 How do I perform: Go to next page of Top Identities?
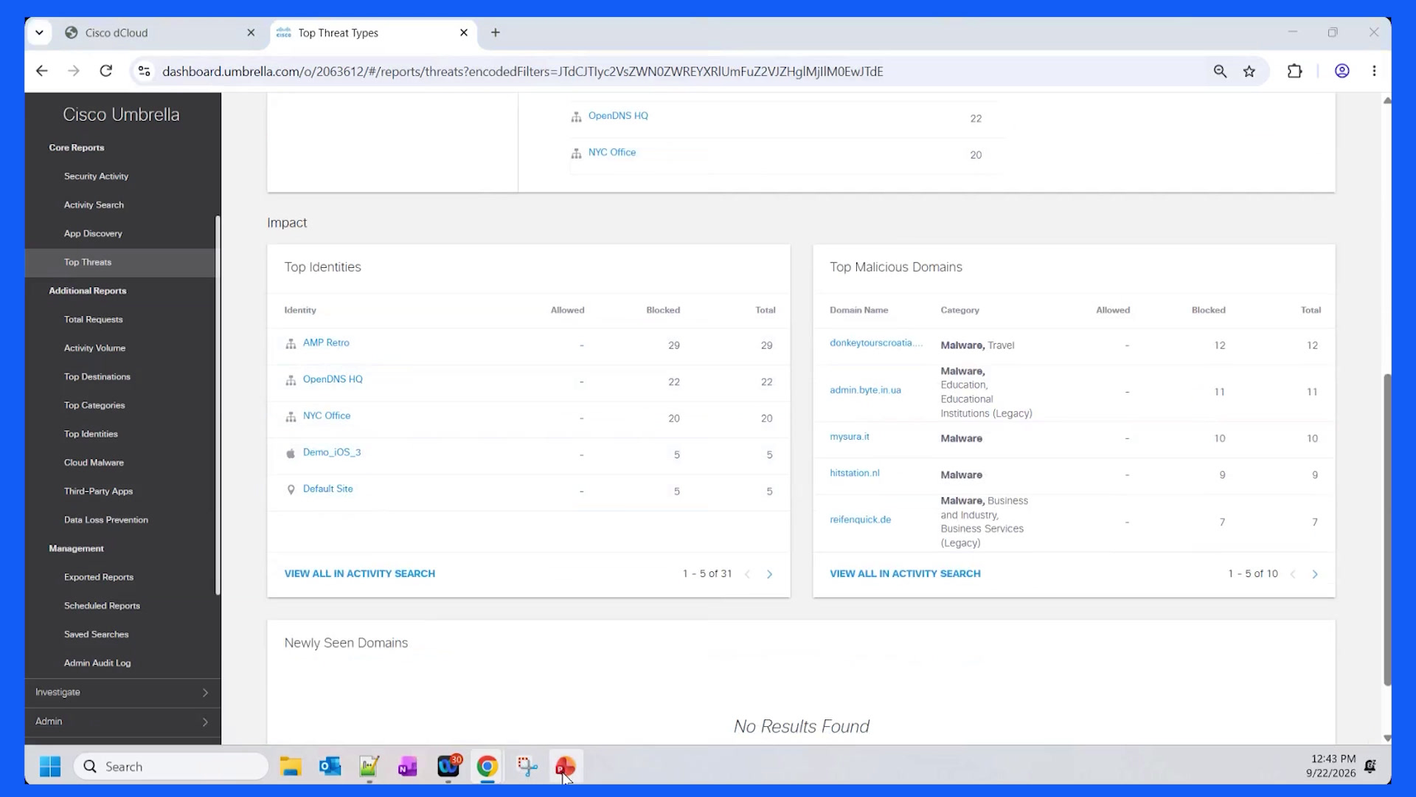tap(769, 574)
